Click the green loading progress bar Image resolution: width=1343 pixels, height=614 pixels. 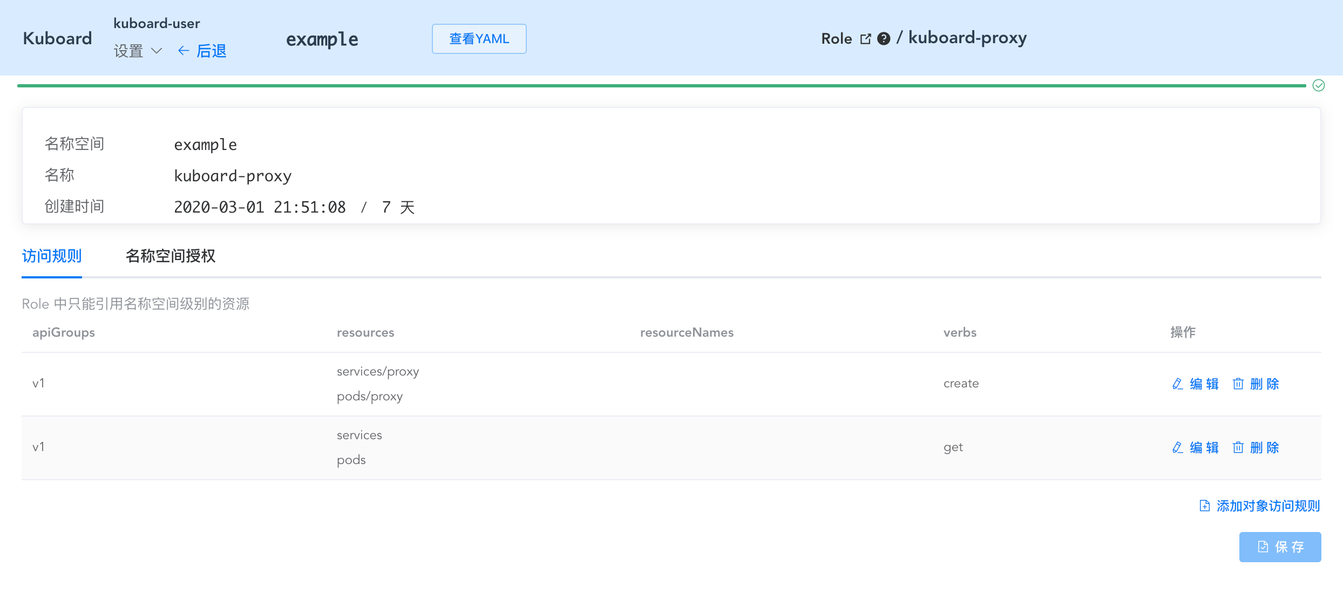(x=662, y=85)
